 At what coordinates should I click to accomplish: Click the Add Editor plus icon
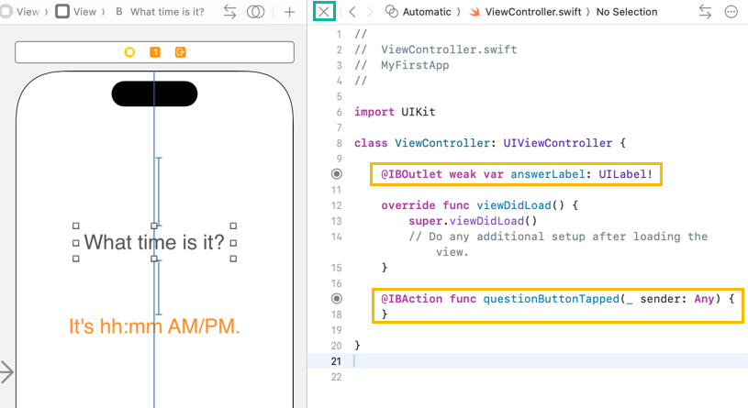(x=290, y=12)
